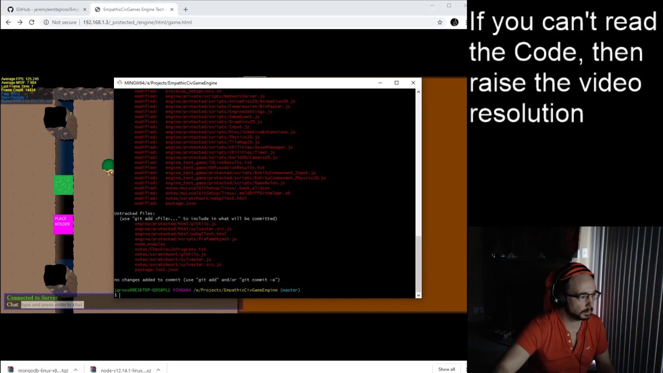Expand options arrow for node-v12.14.1 download
This screenshot has height=373, width=663.
[x=158, y=370]
